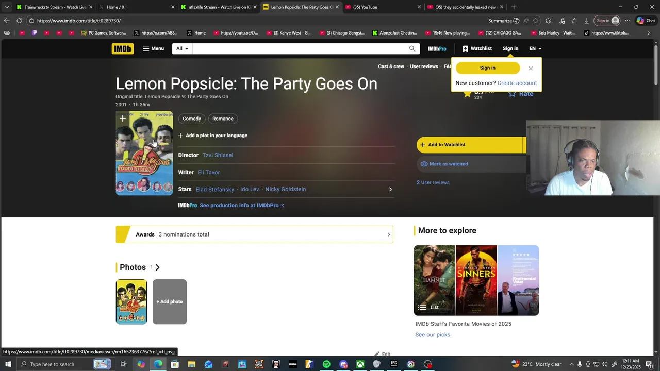Open Windows Start menu

(x=8, y=364)
